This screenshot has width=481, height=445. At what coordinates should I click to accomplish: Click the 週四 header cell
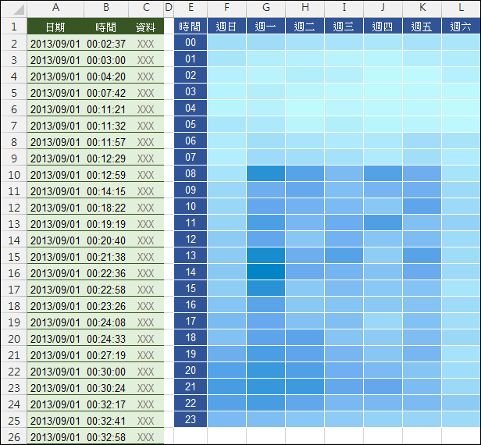[383, 26]
